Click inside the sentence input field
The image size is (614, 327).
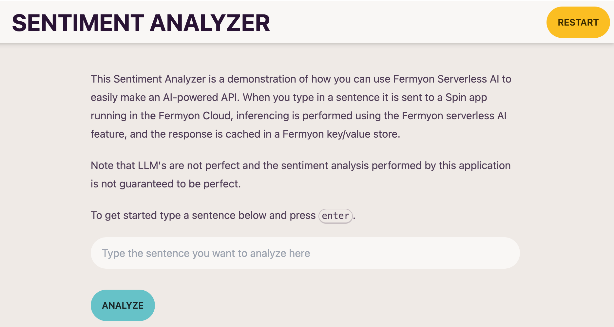pyautogui.click(x=305, y=253)
